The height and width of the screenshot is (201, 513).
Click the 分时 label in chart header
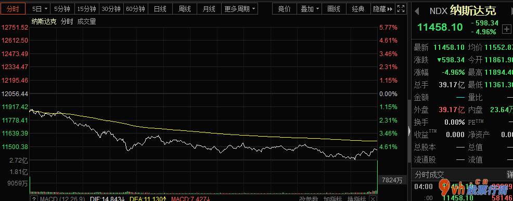(x=67, y=22)
